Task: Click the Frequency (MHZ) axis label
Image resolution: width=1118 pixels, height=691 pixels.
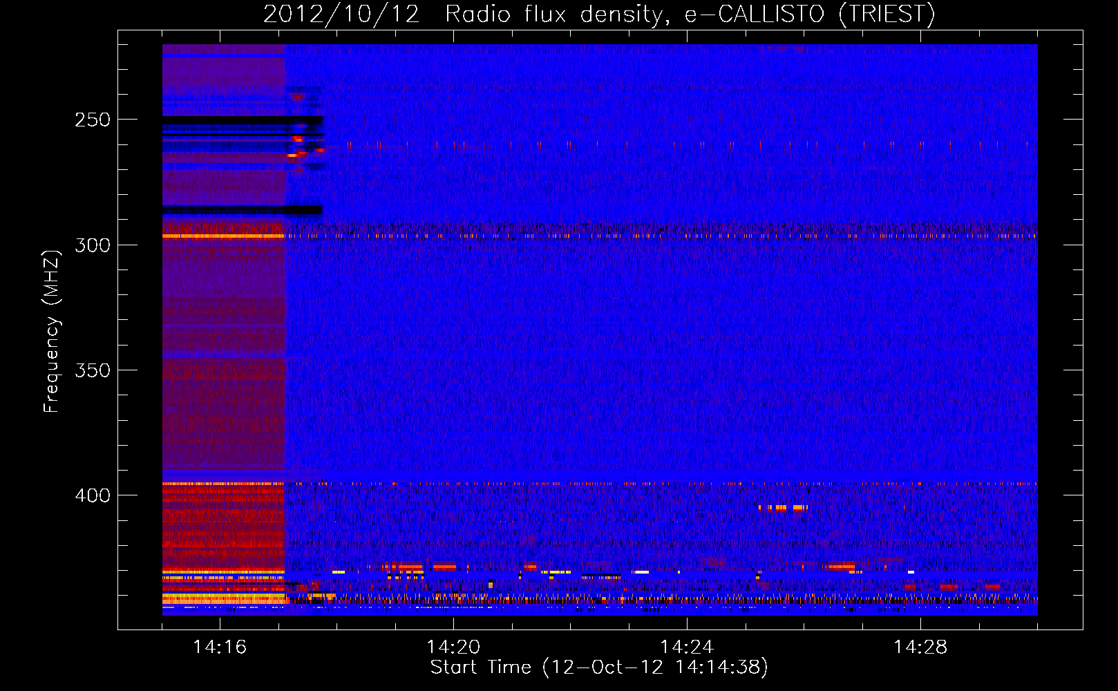Action: coord(52,331)
